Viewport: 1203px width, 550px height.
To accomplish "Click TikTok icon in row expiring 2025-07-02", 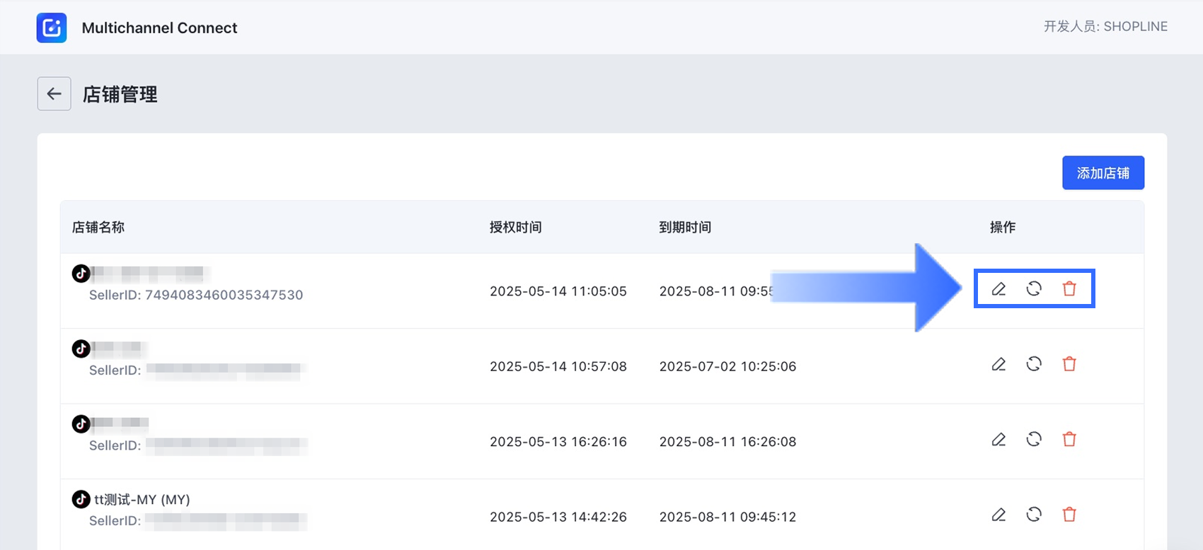I will click(81, 349).
